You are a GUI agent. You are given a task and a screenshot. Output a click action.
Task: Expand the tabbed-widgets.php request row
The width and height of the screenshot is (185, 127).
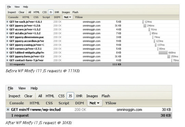pyautogui.click(x=7, y=53)
